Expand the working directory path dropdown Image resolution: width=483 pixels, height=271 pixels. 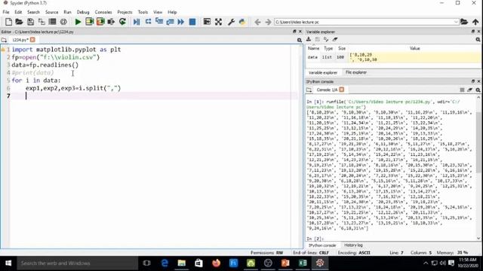coord(456,22)
